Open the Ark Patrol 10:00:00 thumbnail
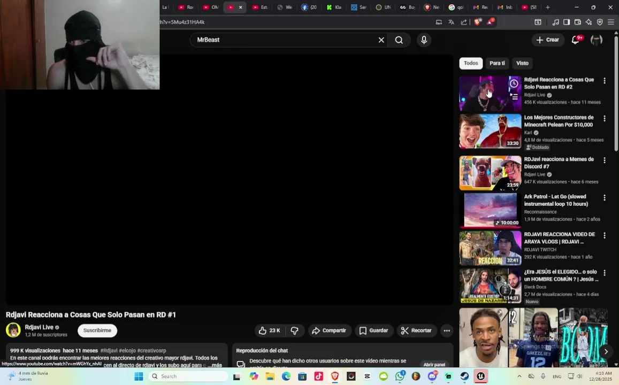The width and height of the screenshot is (619, 385). [490, 210]
